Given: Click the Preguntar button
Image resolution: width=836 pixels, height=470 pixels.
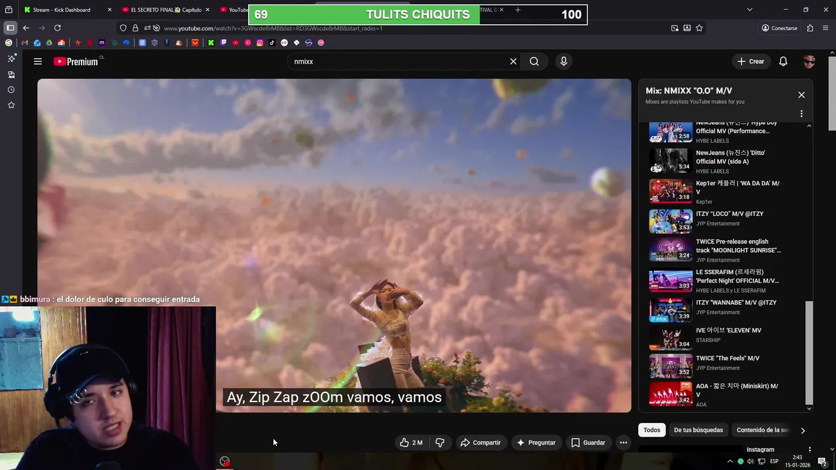Looking at the screenshot, I should click(536, 443).
